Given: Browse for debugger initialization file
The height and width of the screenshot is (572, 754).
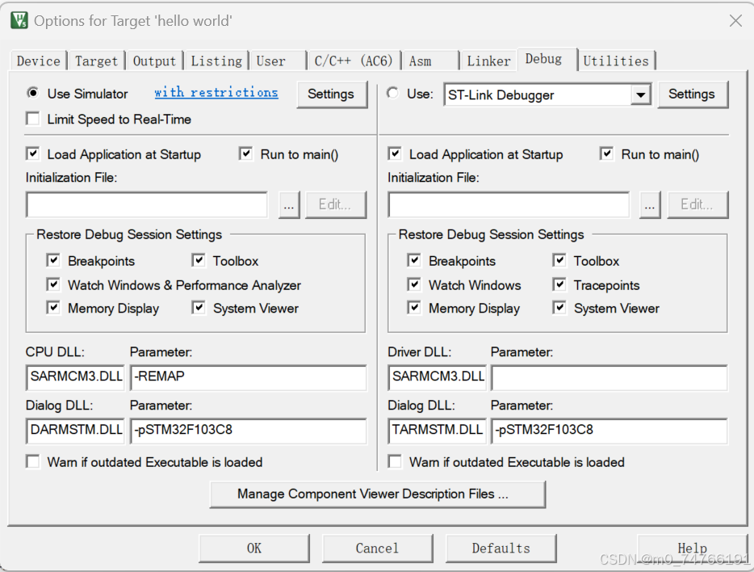Looking at the screenshot, I should click(x=650, y=205).
